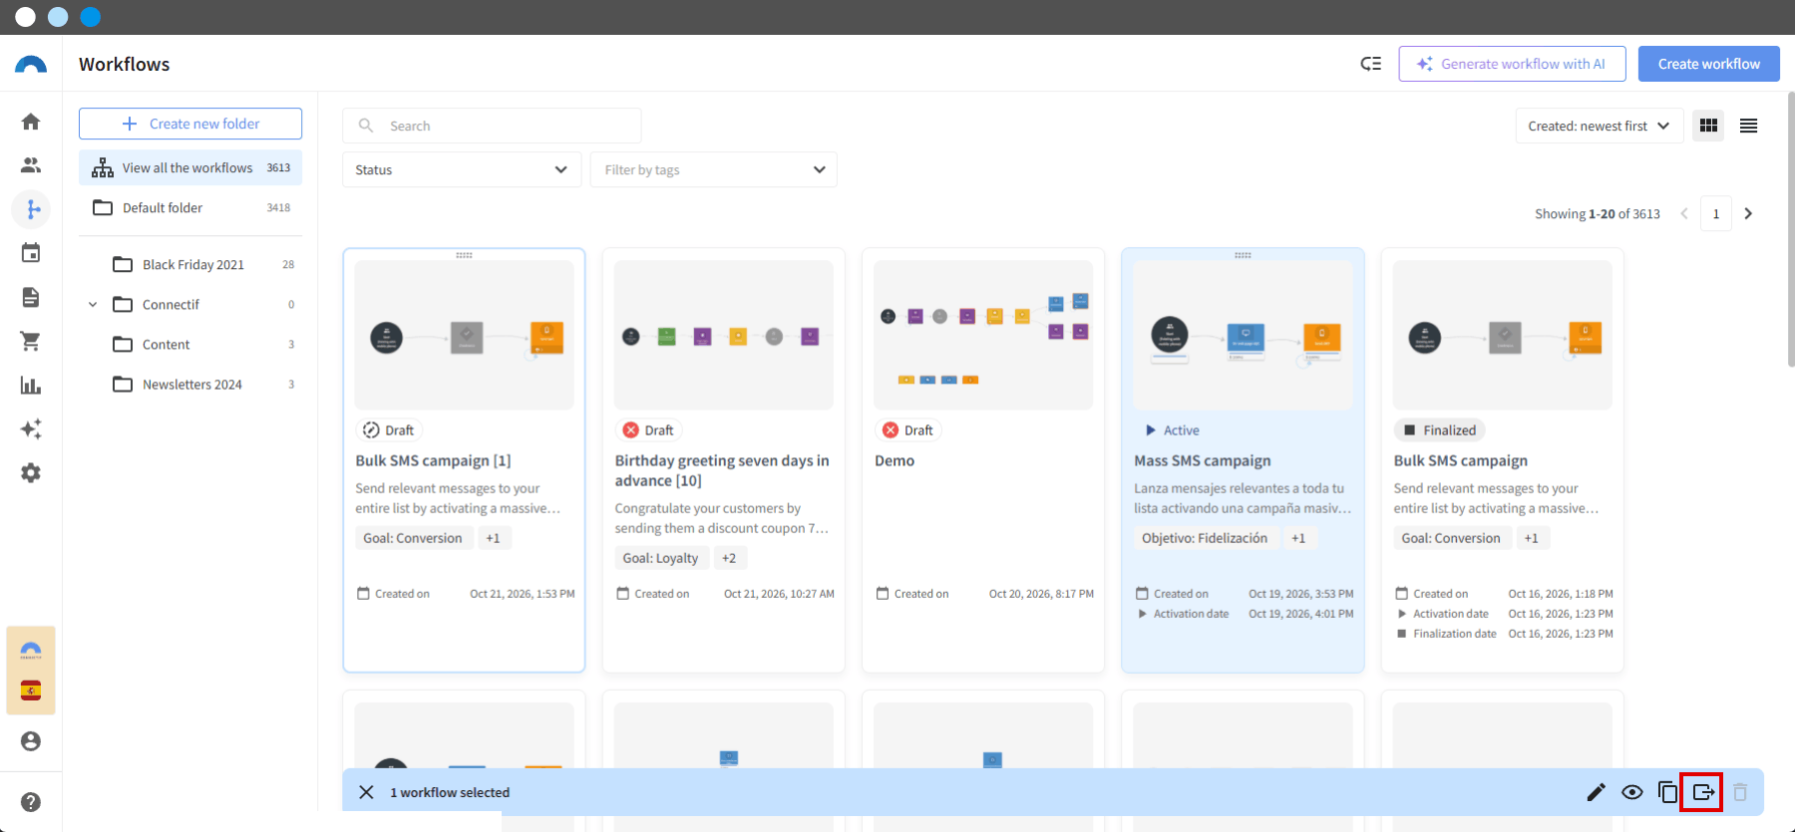Switch to grid view

(x=1708, y=126)
